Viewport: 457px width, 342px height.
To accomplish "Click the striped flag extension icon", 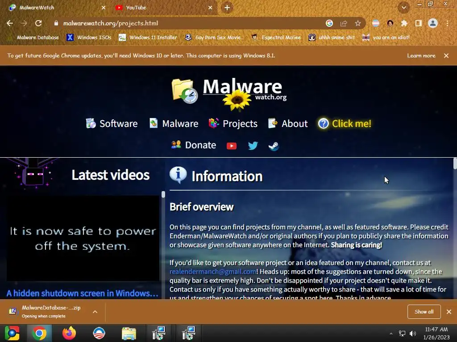I will coord(376,23).
